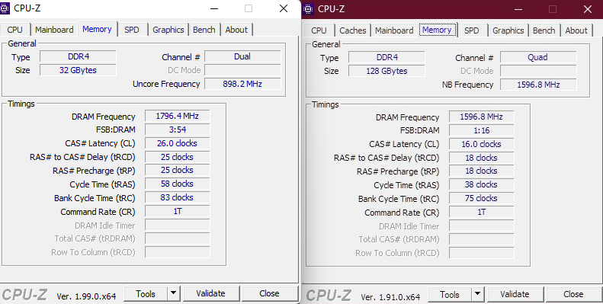Click Cycle Time value 38 clocks

click(x=482, y=184)
